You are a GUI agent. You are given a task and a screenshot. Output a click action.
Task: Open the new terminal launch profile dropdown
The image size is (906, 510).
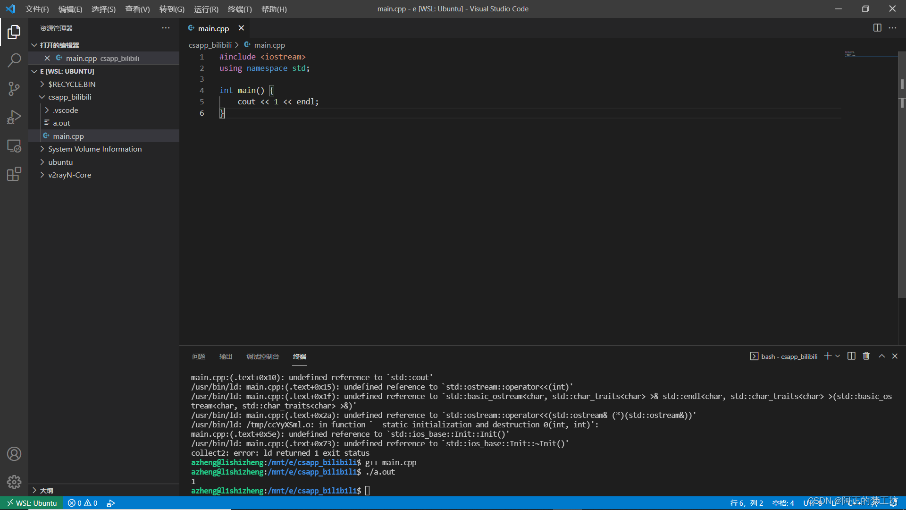tap(838, 356)
